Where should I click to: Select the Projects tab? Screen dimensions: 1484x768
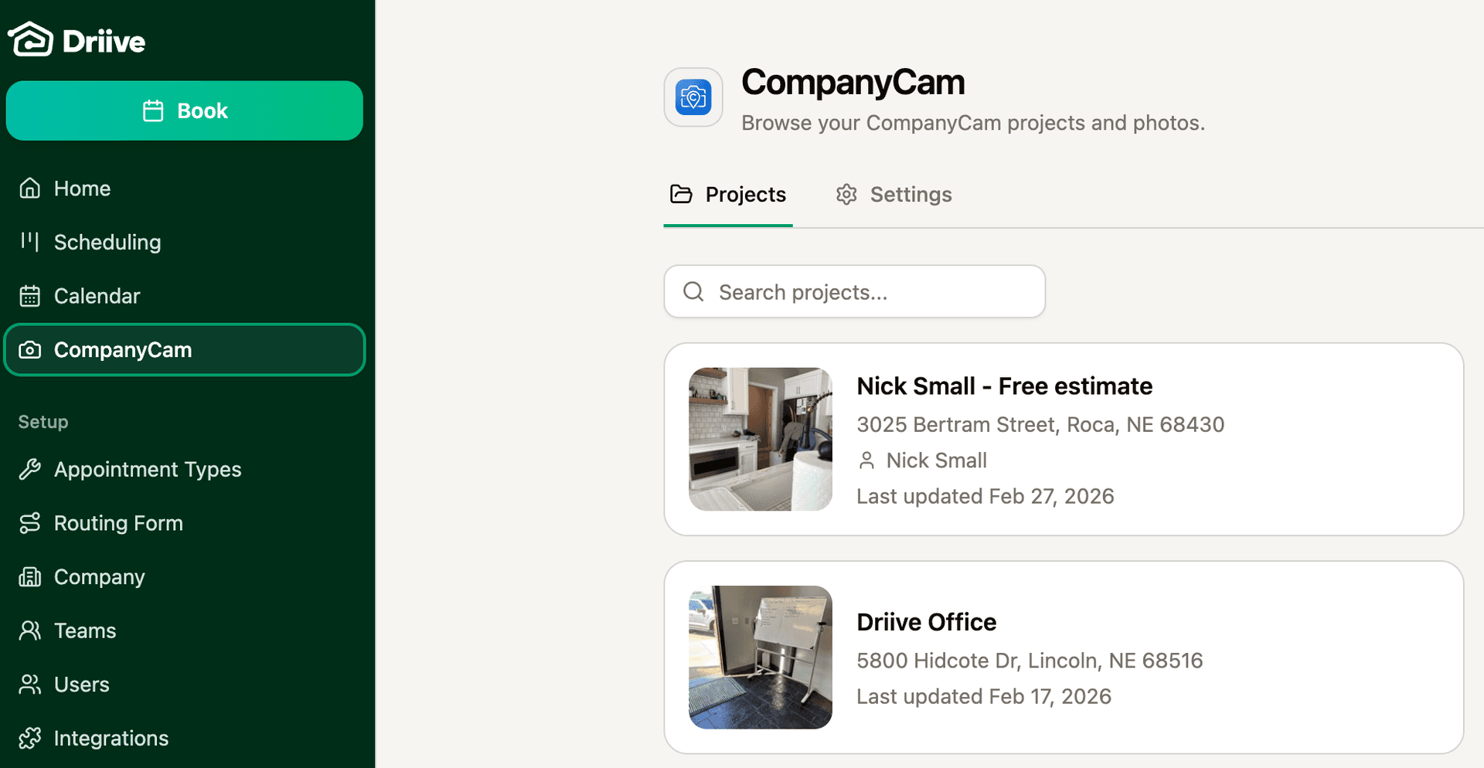pos(727,195)
